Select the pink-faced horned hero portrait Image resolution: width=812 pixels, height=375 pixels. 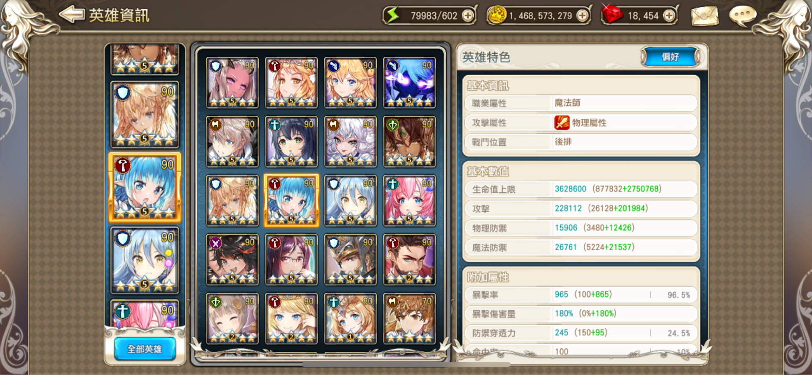[233, 83]
